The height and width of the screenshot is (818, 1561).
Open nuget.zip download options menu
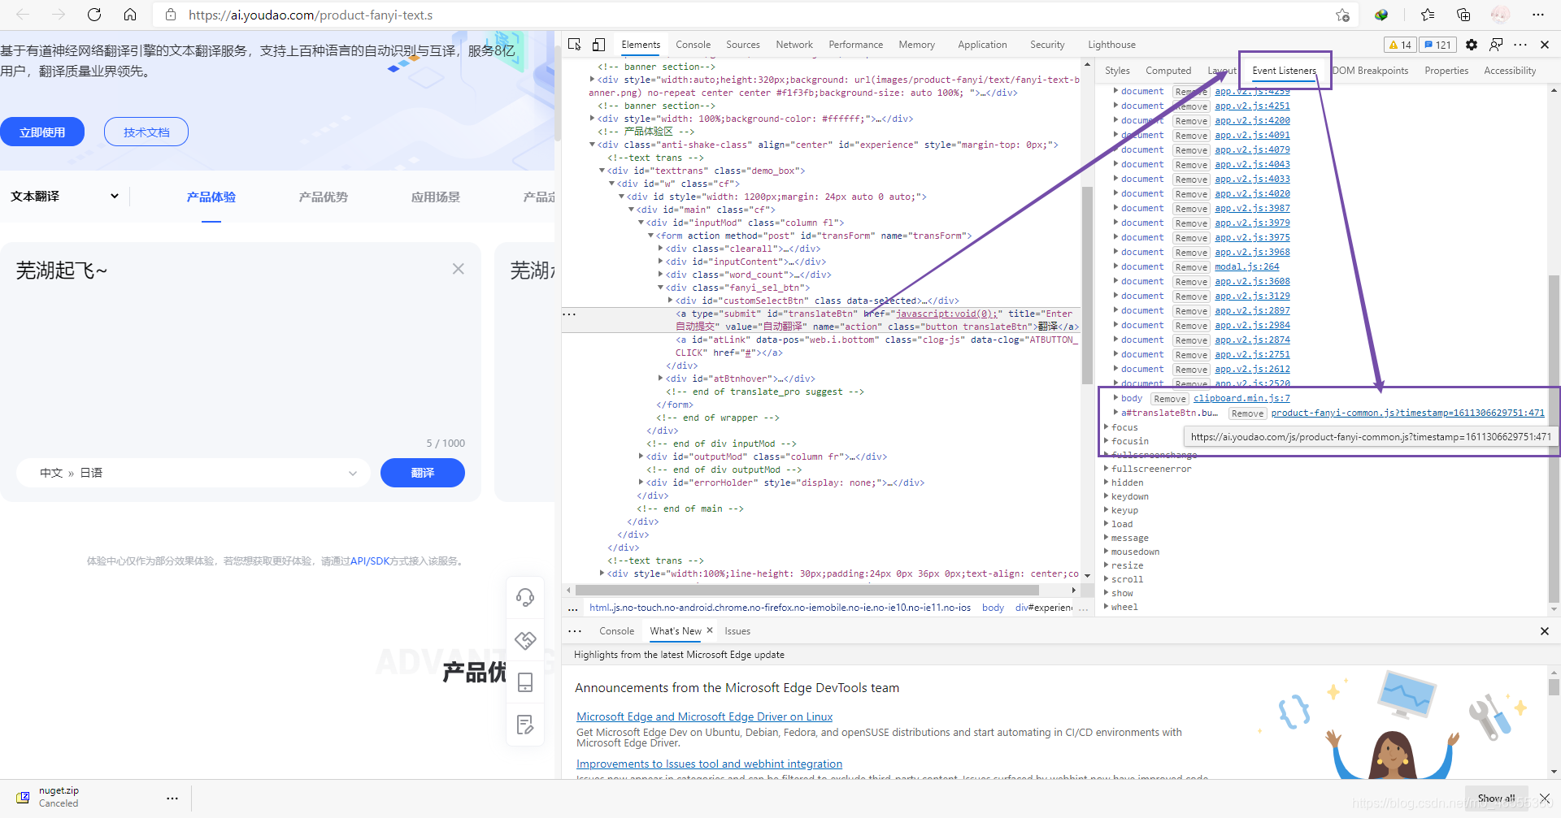172,799
